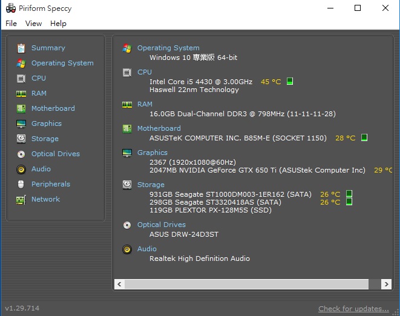Click the horizontal scrollbar right arrow

(x=386, y=284)
